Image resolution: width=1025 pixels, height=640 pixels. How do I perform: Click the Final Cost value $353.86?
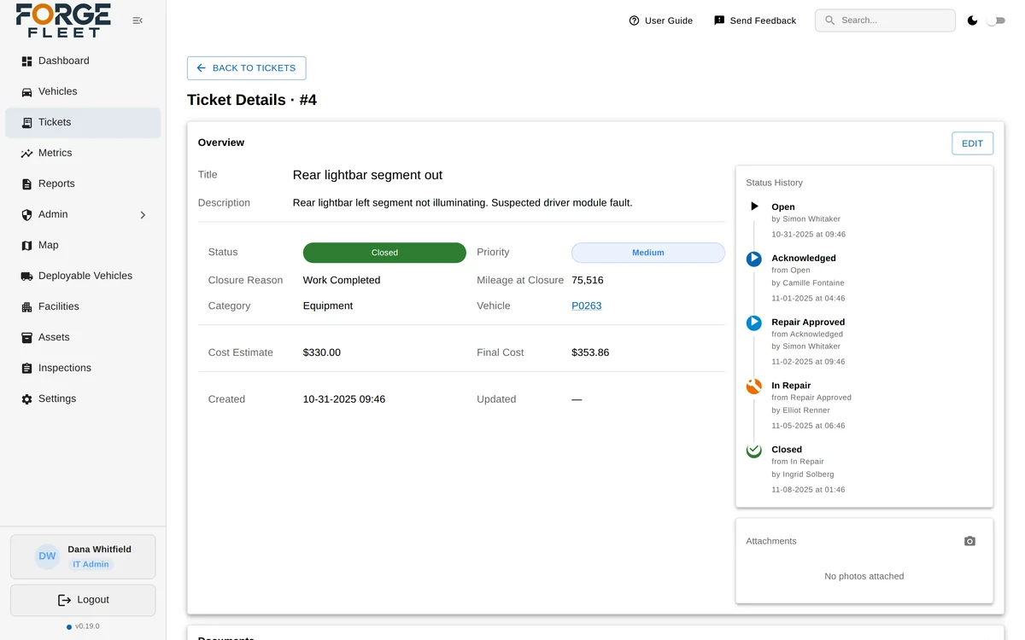[x=590, y=352]
